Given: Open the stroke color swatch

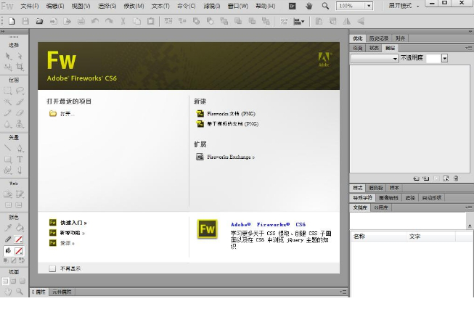Looking at the screenshot, I should [x=18, y=239].
